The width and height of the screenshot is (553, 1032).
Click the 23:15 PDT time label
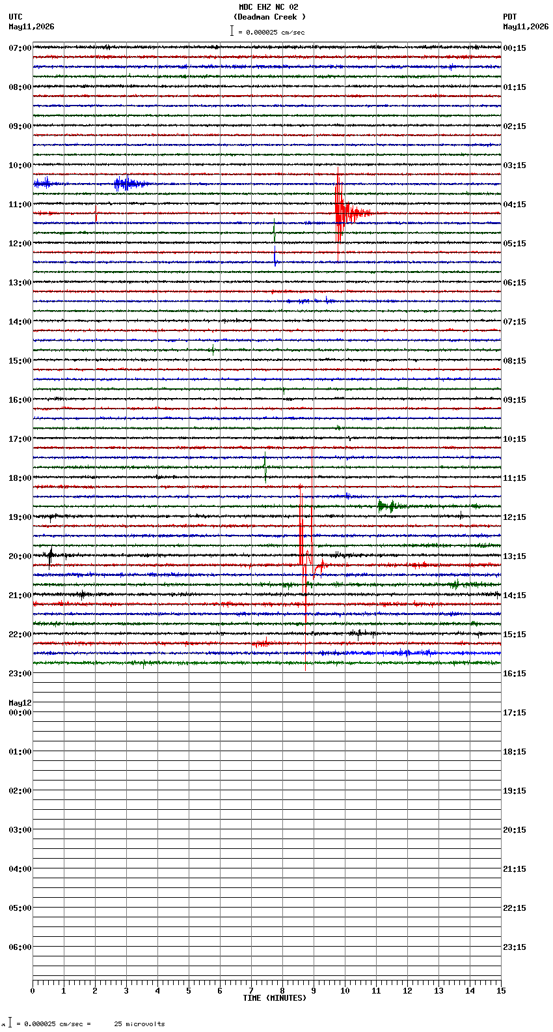pos(515,947)
